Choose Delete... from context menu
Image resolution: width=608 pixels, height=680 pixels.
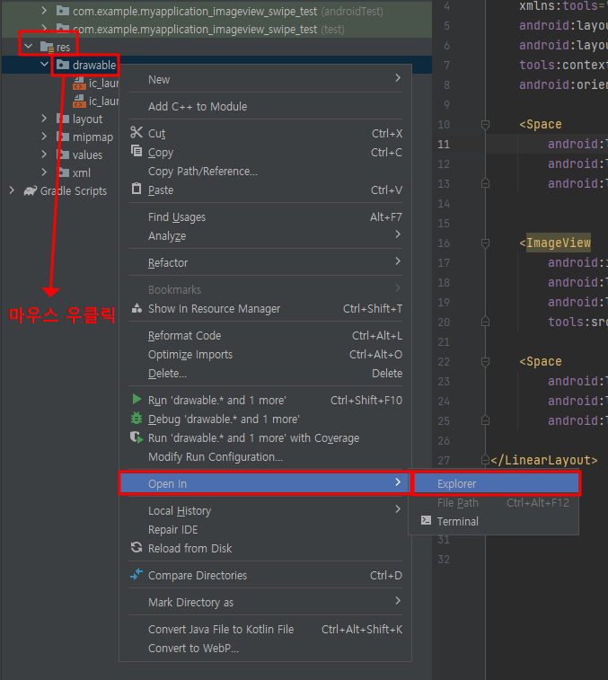[266, 374]
